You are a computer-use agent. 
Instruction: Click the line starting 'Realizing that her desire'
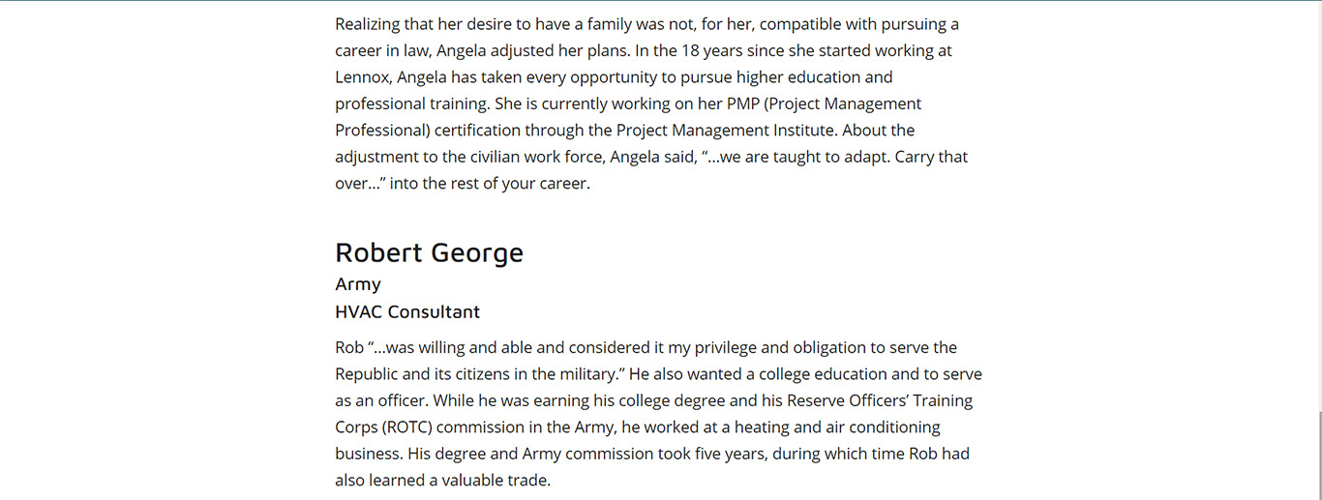pos(647,24)
